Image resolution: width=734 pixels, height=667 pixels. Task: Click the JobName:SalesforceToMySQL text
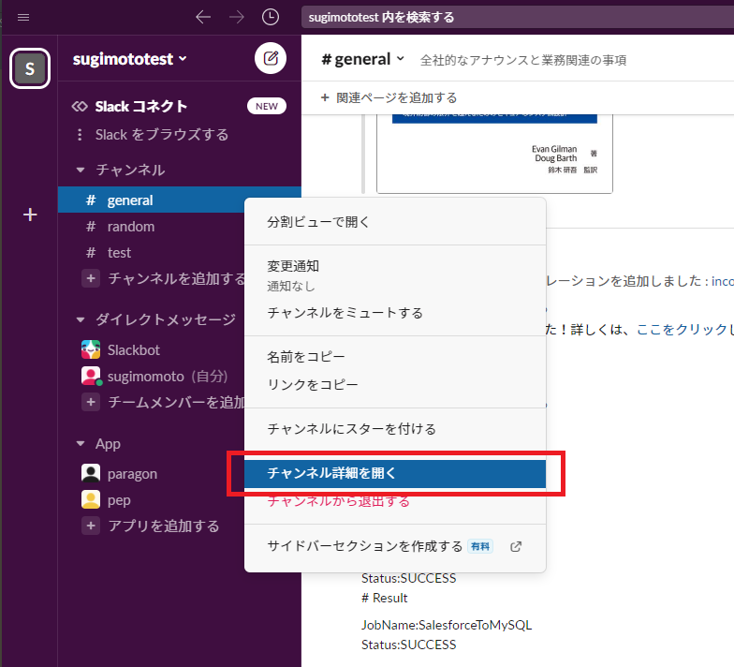point(447,626)
